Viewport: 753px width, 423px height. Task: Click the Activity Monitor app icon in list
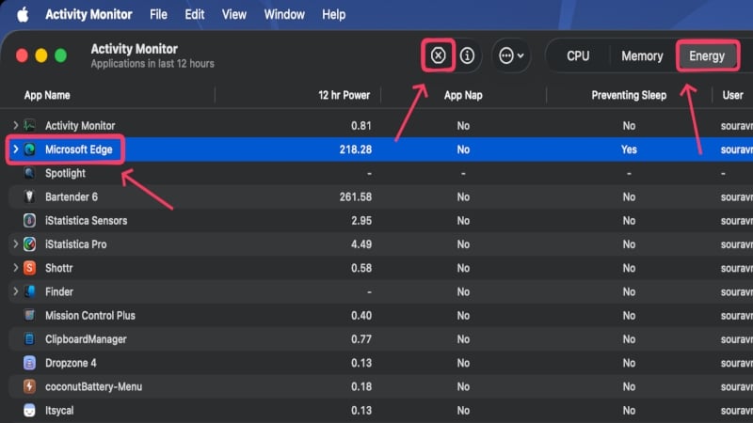[29, 125]
